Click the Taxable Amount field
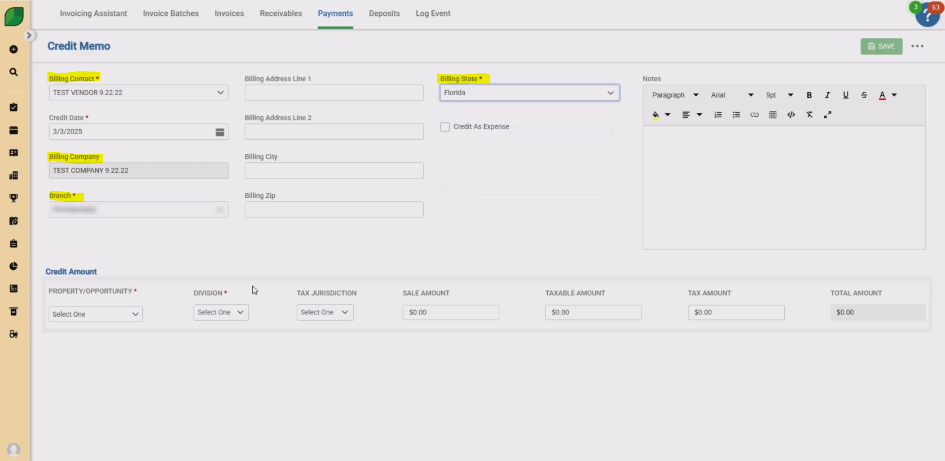Screen dimensions: 945x461 pos(593,312)
